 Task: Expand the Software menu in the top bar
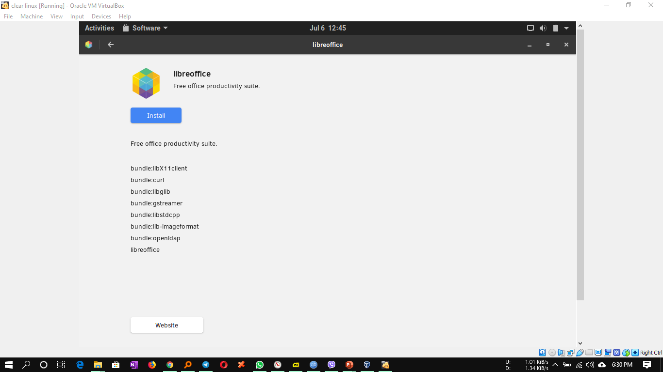coord(146,28)
